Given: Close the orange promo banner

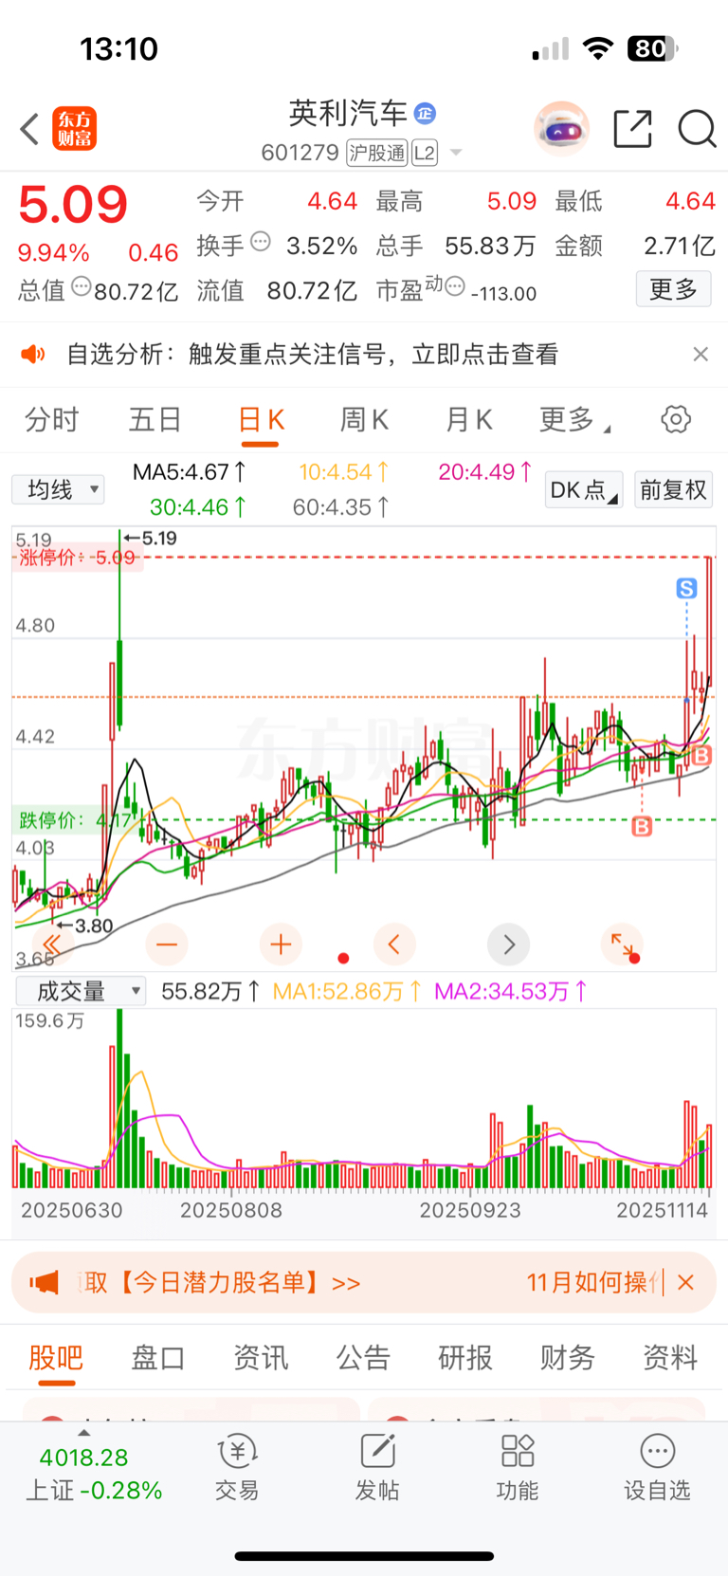Looking at the screenshot, I should 686,1282.
